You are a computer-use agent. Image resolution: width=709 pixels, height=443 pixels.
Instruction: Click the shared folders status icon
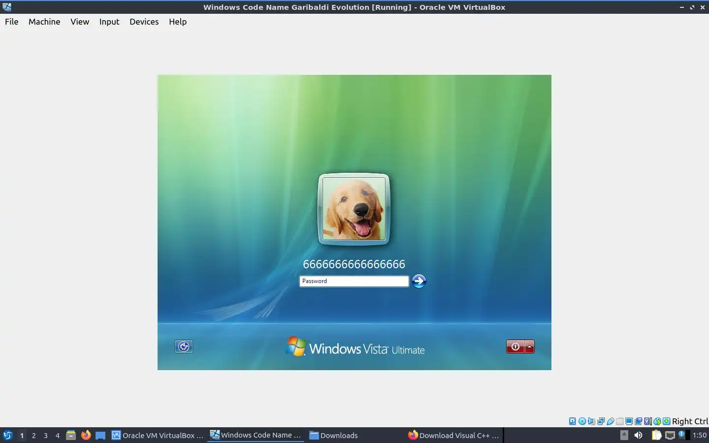(619, 421)
